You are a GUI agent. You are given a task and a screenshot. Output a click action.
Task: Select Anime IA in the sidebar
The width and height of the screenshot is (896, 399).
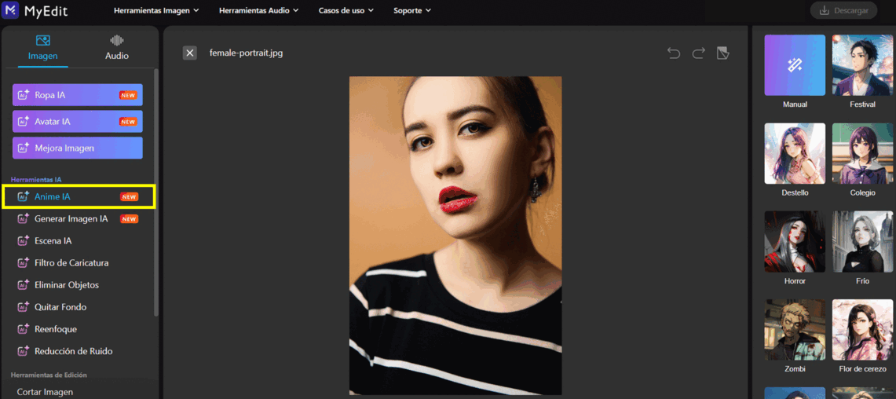79,196
